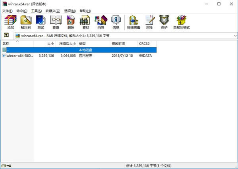Launch the 向导 (Wizard) tool
238x169 pixels.
tap(101, 22)
